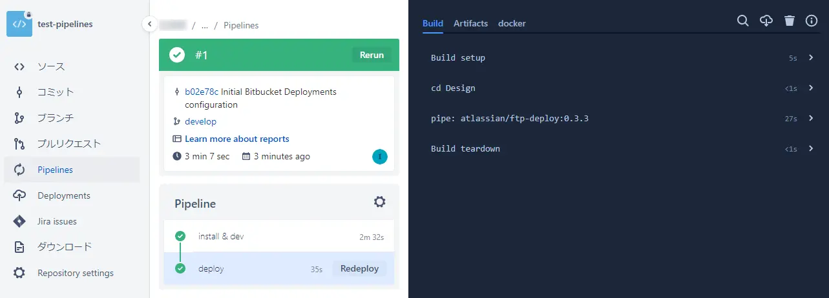Select the deploy pipeline step
This screenshot has height=298, width=829.
pos(279,268)
